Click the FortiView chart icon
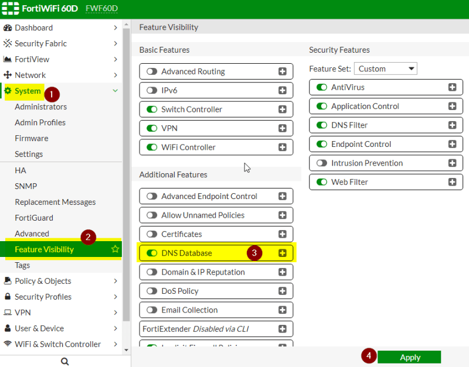Viewport: 469px width, 367px height. 8,59
